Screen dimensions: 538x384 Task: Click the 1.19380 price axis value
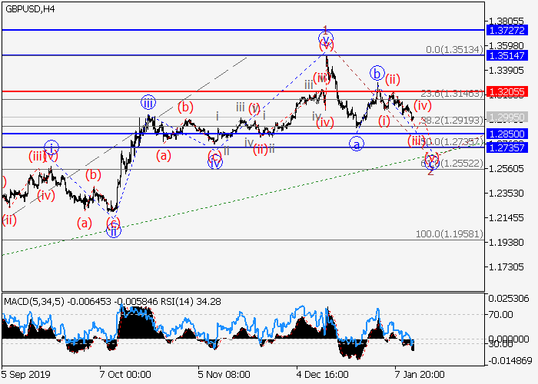pyautogui.click(x=506, y=243)
